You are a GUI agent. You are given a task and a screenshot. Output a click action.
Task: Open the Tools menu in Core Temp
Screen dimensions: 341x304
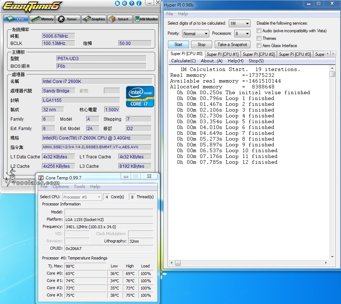pyautogui.click(x=79, y=187)
